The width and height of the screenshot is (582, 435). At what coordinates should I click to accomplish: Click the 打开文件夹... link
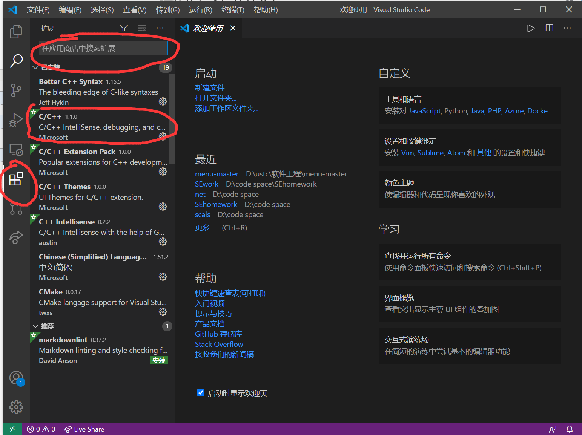click(216, 98)
